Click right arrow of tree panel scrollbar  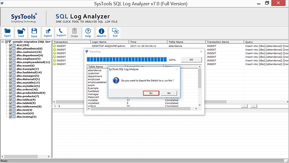tap(49, 156)
